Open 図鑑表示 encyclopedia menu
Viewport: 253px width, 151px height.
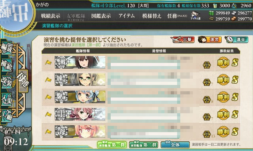point(101,16)
